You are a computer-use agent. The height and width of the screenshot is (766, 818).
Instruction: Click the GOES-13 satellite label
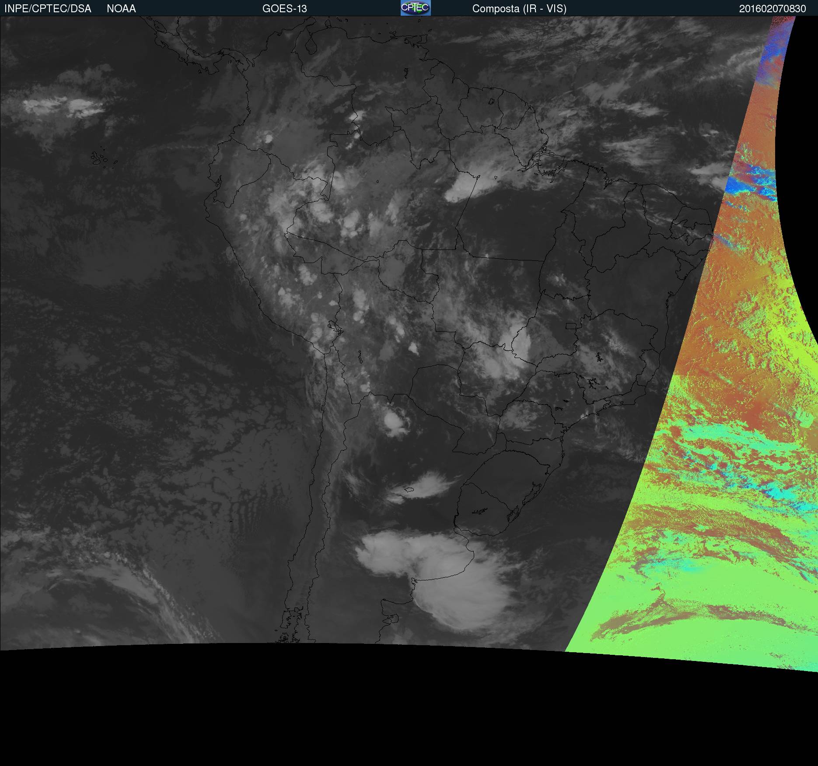(285, 9)
